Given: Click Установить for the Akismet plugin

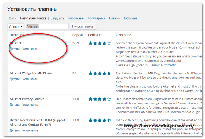Looking at the screenshot, I should click(30, 49).
